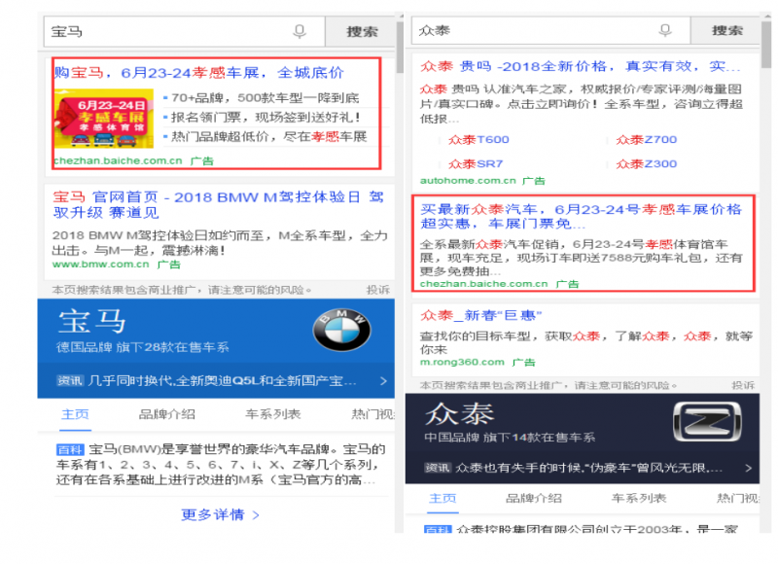Open the 购宝马 孝感车展 全城底价 ad title
The height and width of the screenshot is (564, 778).
(199, 73)
